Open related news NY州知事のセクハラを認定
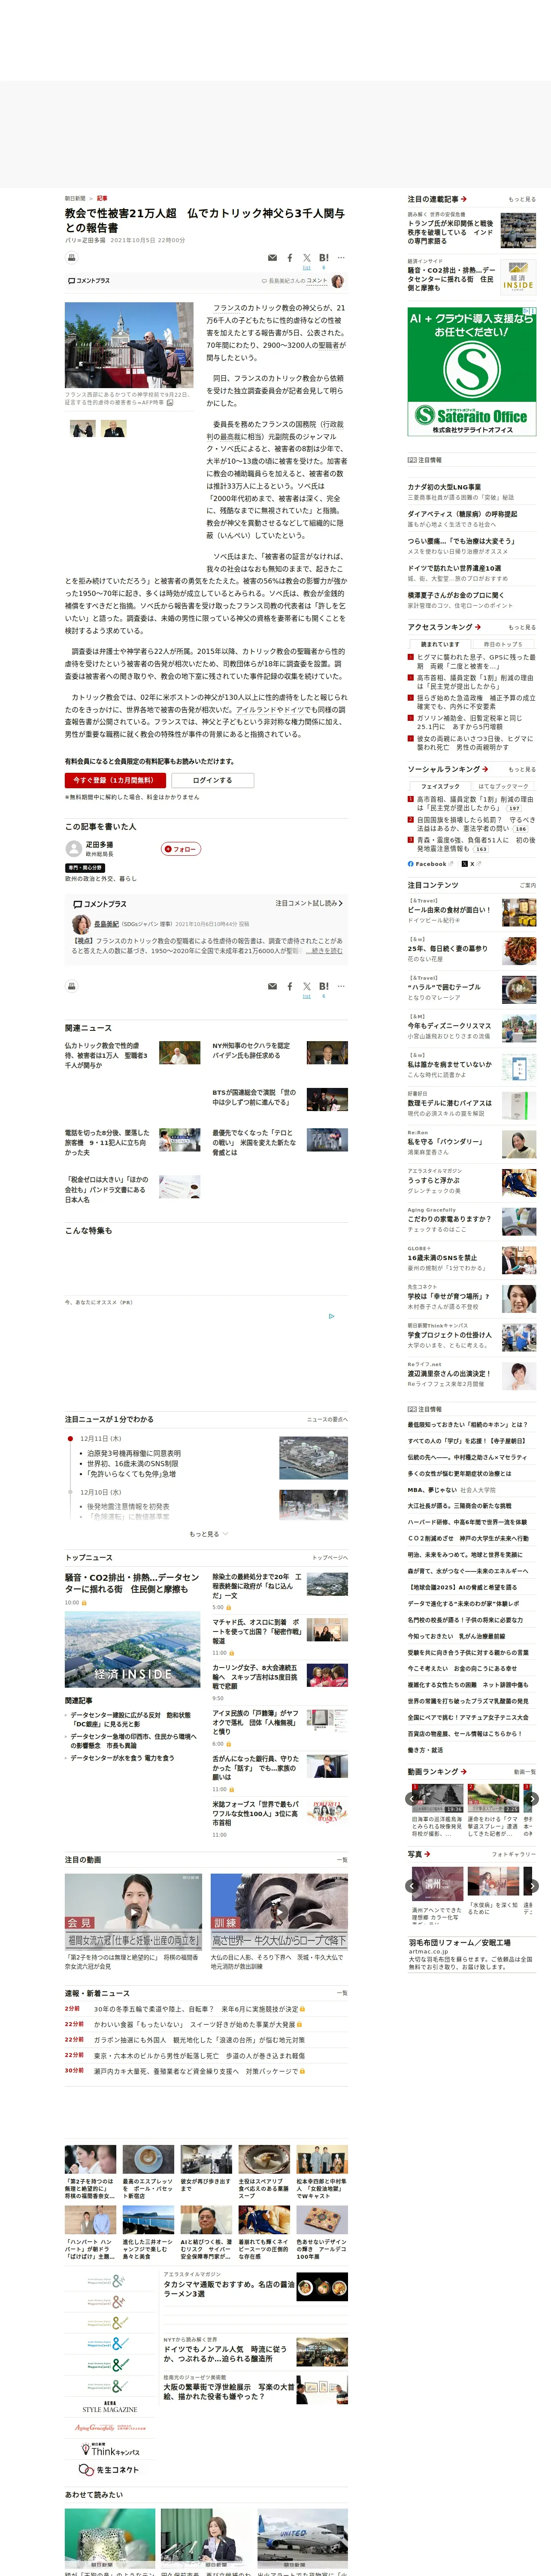 251,1050
